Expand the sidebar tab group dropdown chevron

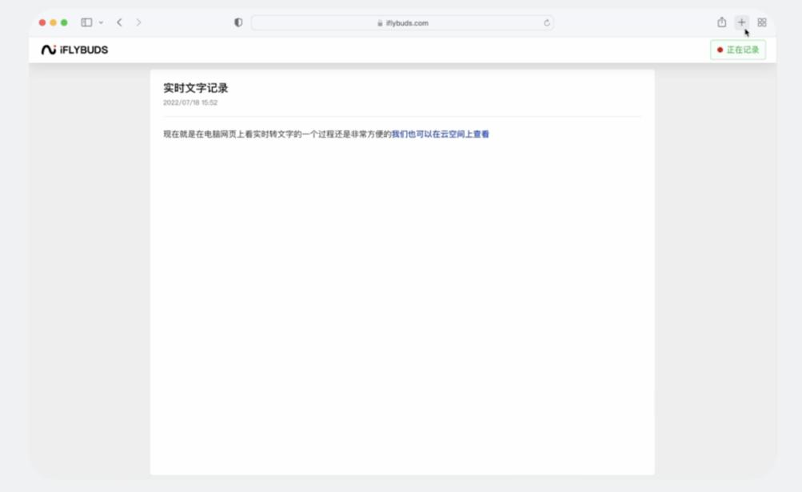pos(101,22)
